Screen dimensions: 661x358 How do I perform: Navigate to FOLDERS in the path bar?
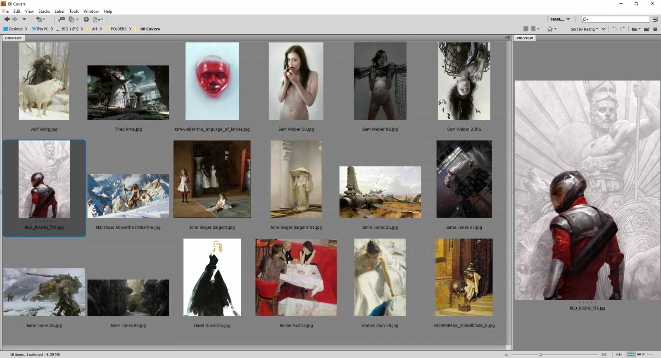[x=116, y=29]
